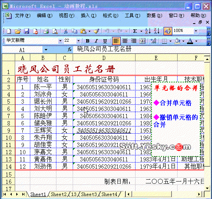
Task: Click cell with name 王辉笑
Action: (x=43, y=130)
